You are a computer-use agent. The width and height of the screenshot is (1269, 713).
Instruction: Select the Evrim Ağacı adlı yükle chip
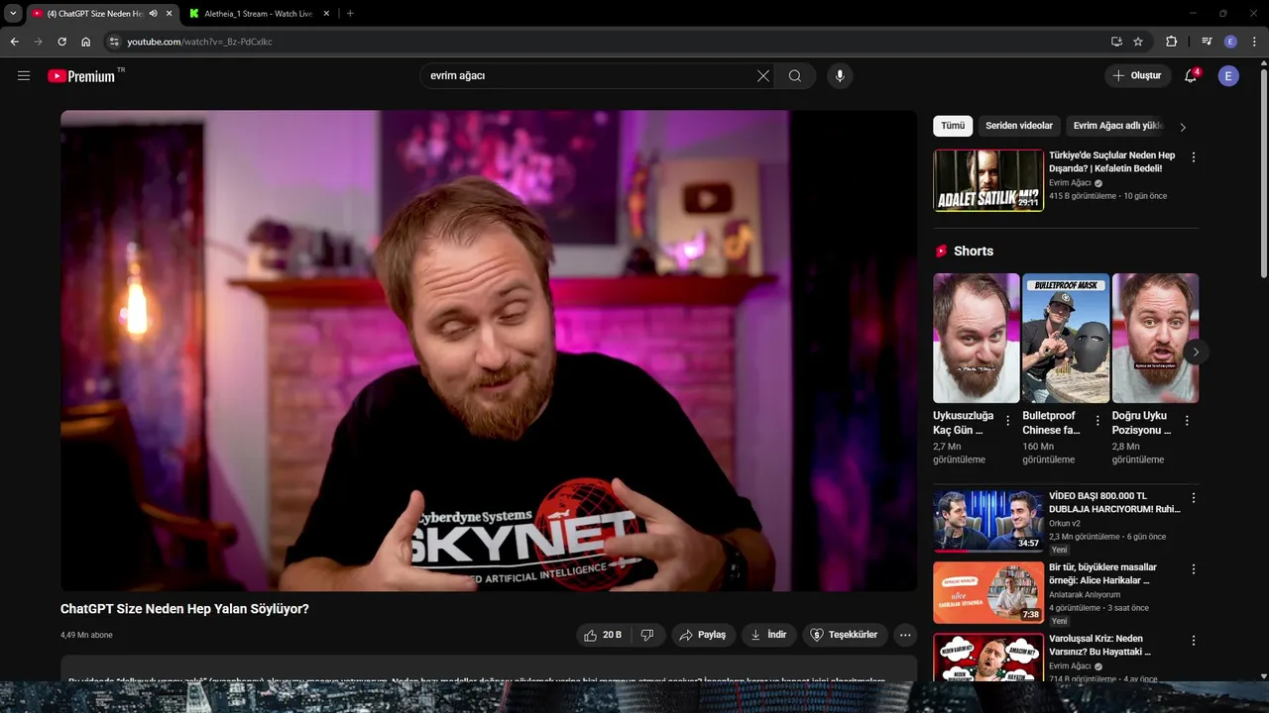[1117, 126]
